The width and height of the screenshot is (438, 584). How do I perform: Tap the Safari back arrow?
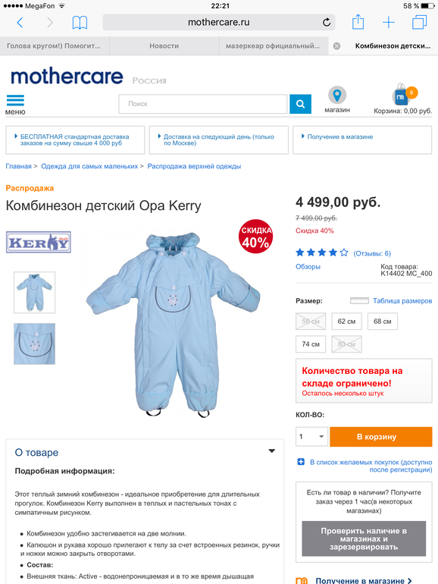[x=20, y=23]
